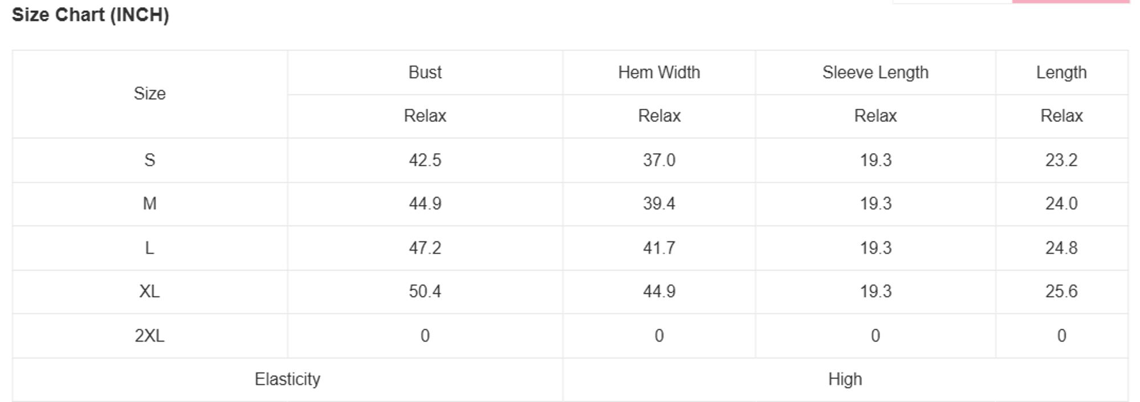This screenshot has height=402, width=1140.
Task: Click bust value 47.2 for size L
Action: point(425,248)
